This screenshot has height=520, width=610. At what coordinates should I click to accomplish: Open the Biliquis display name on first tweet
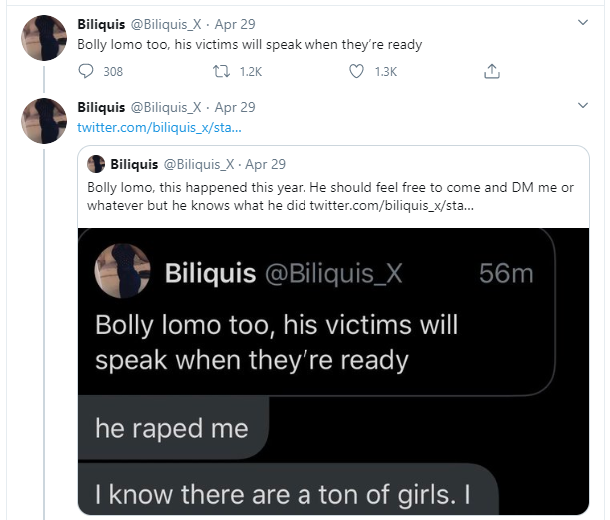coord(101,24)
